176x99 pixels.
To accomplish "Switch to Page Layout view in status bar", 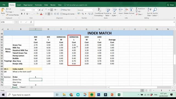I will [146, 90].
